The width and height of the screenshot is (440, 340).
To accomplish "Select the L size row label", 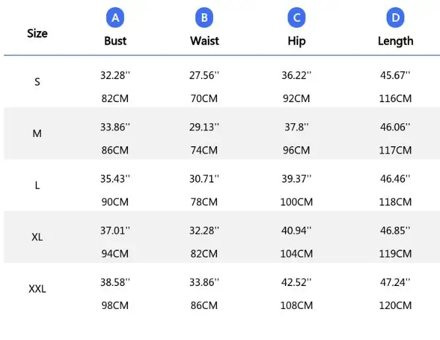I will point(38,185).
